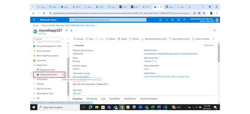Viewport: 250px width, 114px height.
Task: Click the Azure global search resources box
Action: 108,20
